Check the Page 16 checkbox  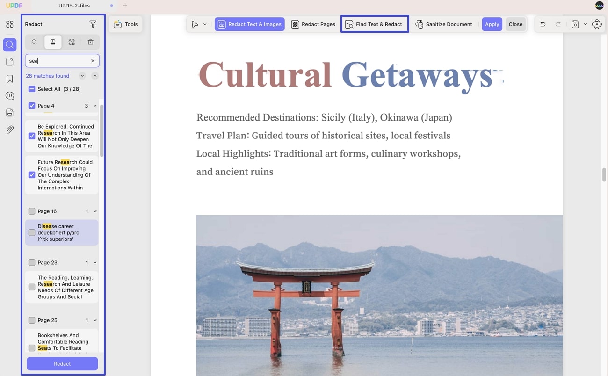pyautogui.click(x=32, y=211)
